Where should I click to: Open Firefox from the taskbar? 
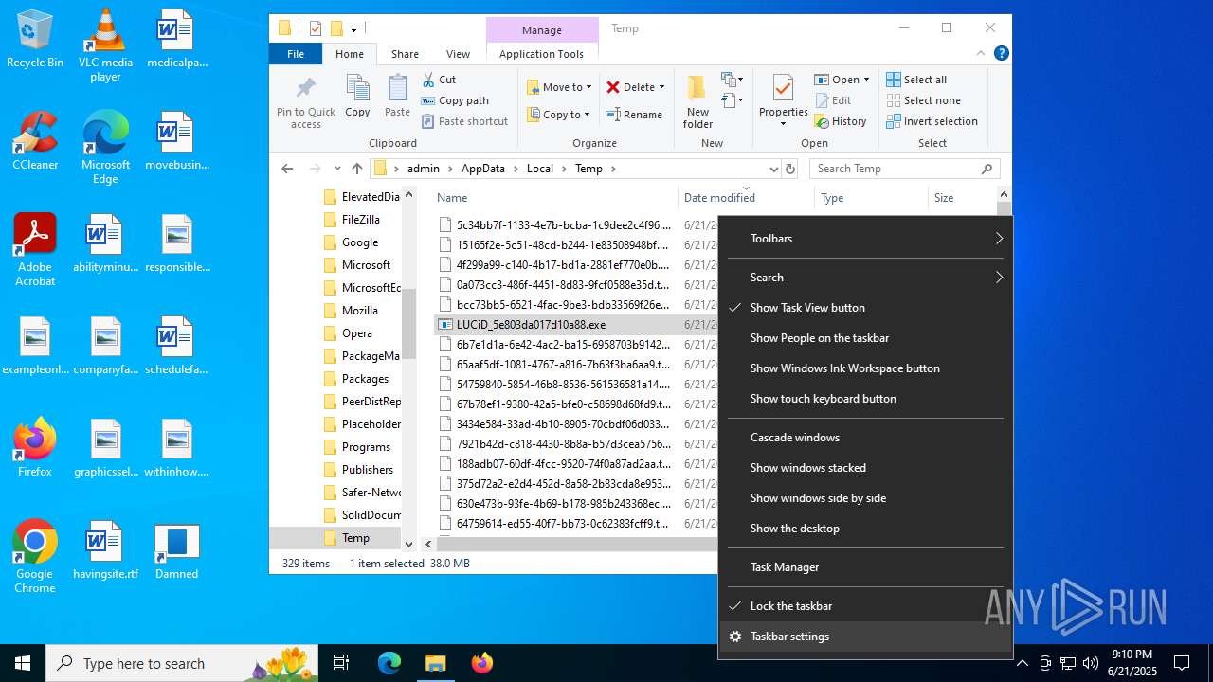482,663
